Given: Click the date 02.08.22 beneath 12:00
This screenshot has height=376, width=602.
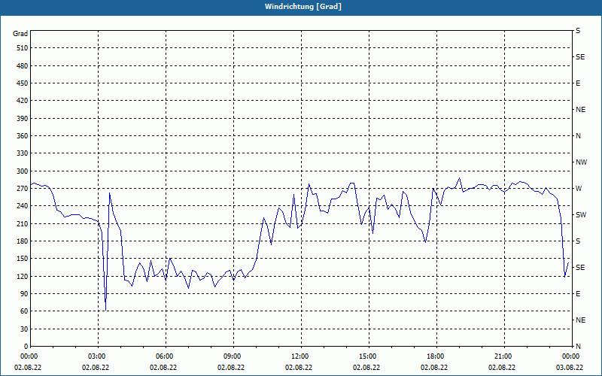Looking at the screenshot, I should 299,368.
